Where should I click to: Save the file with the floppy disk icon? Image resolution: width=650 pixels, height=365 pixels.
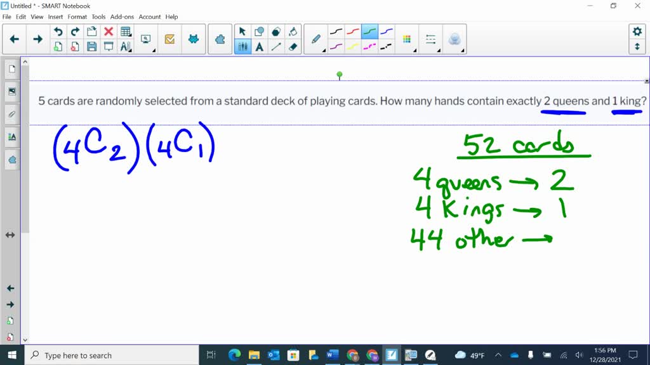coord(92,46)
